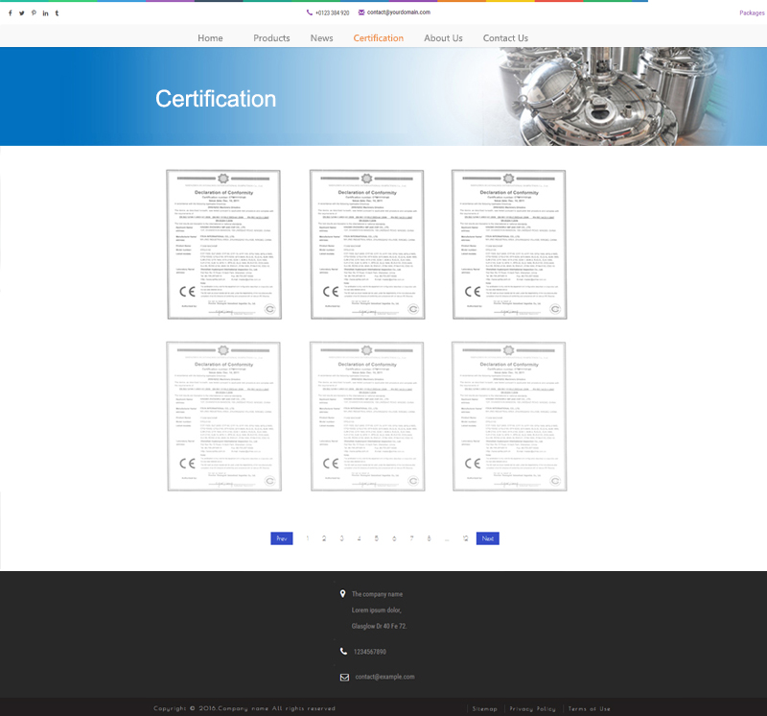Viewport: 767px width, 716px height.
Task: Open the Privacy Policy footer link
Action: (532, 708)
